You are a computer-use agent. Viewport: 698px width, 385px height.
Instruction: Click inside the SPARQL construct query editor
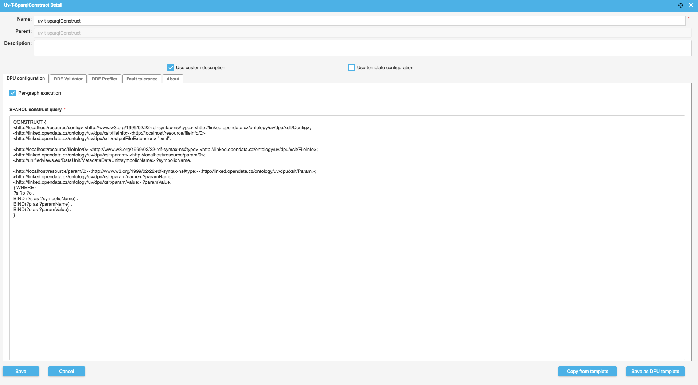346,284
